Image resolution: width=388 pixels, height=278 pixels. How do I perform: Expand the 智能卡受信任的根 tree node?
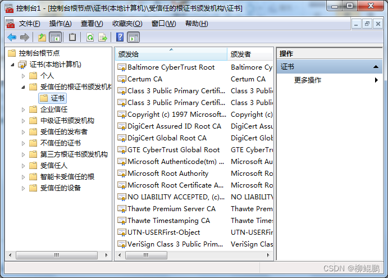coord(23,177)
